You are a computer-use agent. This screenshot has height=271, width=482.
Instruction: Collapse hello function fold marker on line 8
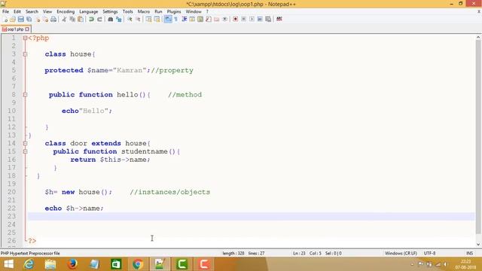(25, 95)
